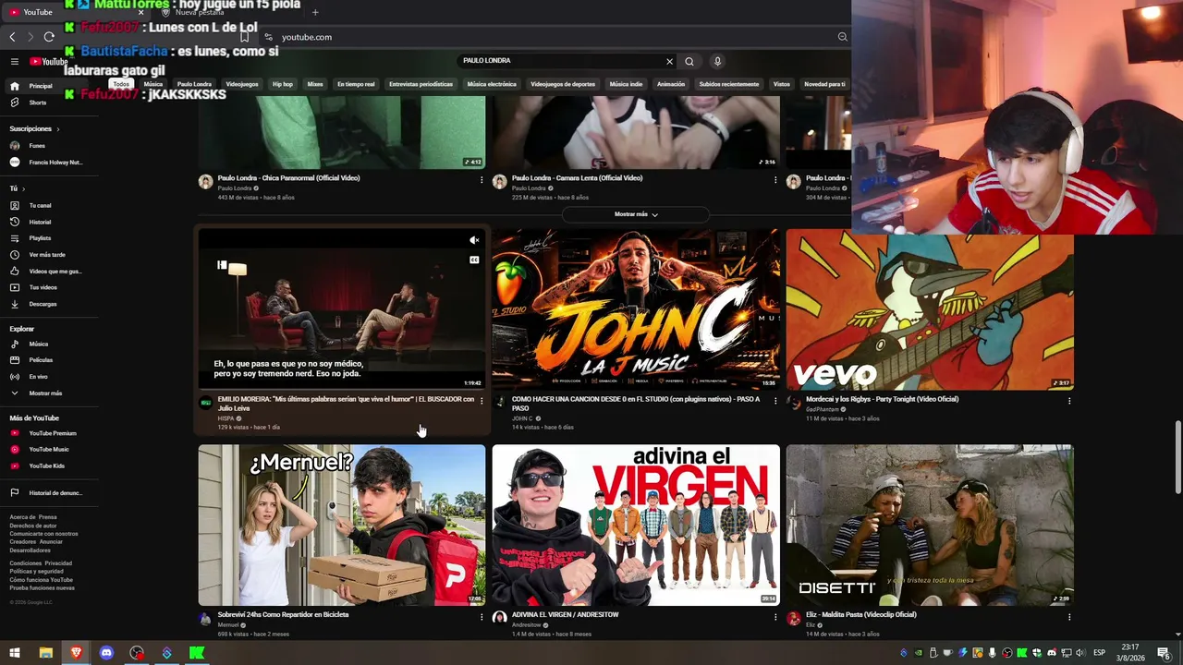Reload the page in the browser
This screenshot has width=1183, height=665.
(x=49, y=37)
